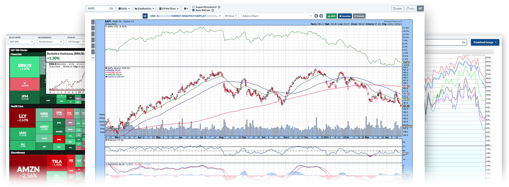Click the green SAVE button
The width and height of the screenshot is (509, 187).
pyautogui.click(x=331, y=16)
